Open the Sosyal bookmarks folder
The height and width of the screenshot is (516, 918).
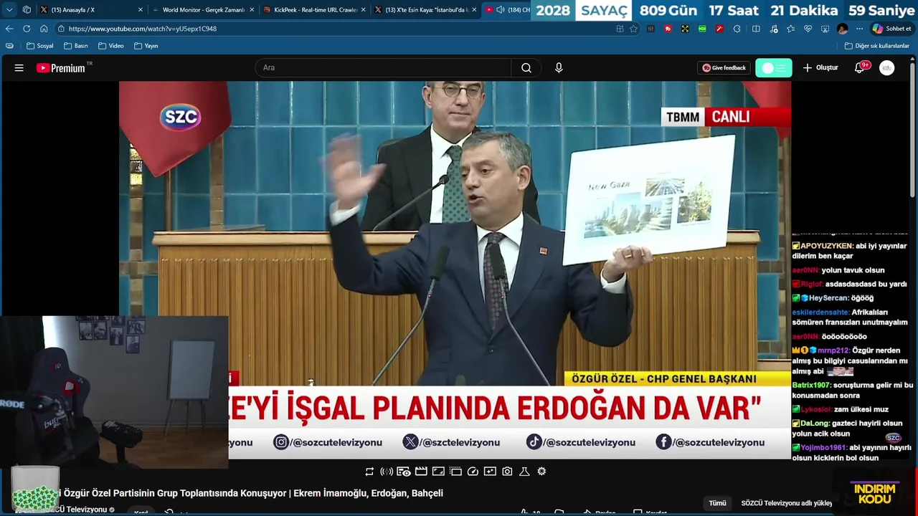pos(40,46)
